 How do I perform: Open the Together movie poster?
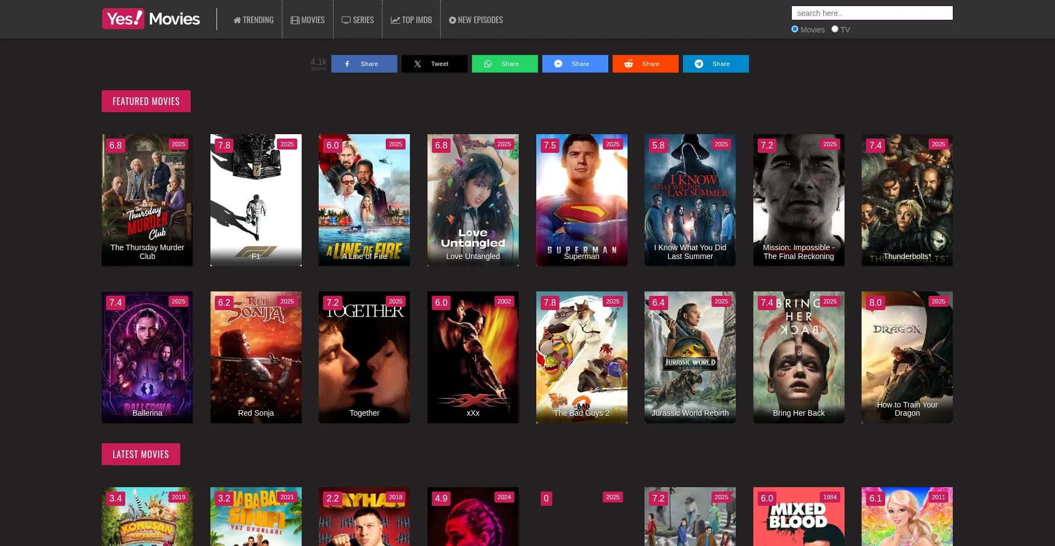pyautogui.click(x=364, y=357)
